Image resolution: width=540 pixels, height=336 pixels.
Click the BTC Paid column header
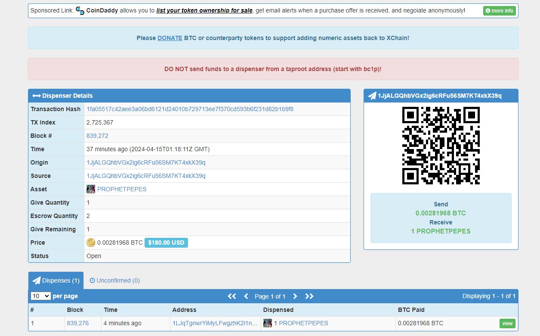[x=411, y=310]
